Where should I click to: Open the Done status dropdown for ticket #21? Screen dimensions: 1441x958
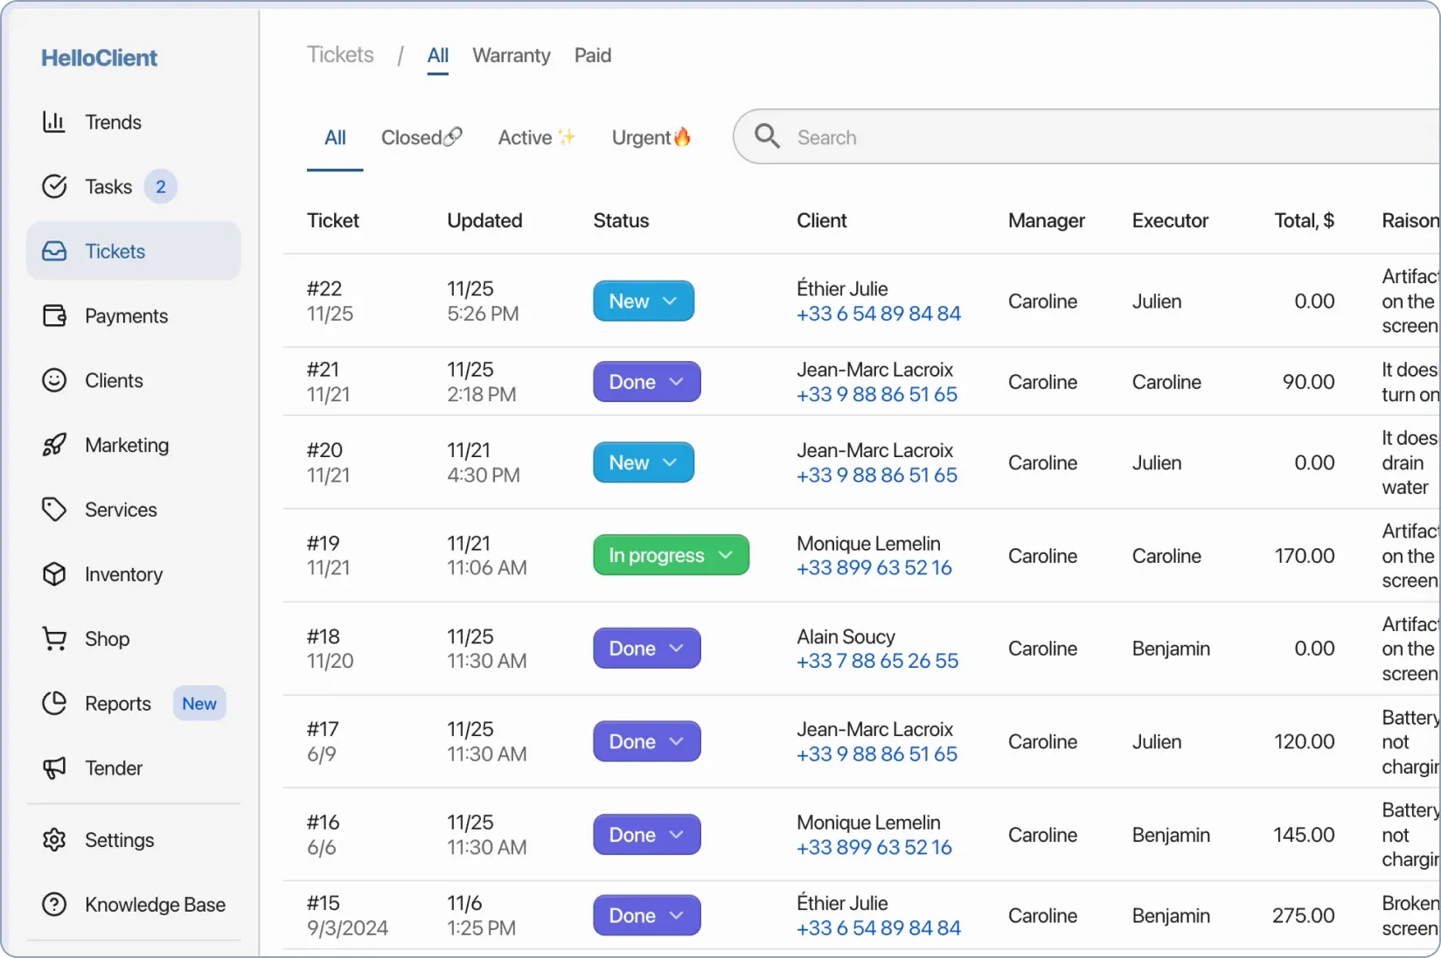646,381
